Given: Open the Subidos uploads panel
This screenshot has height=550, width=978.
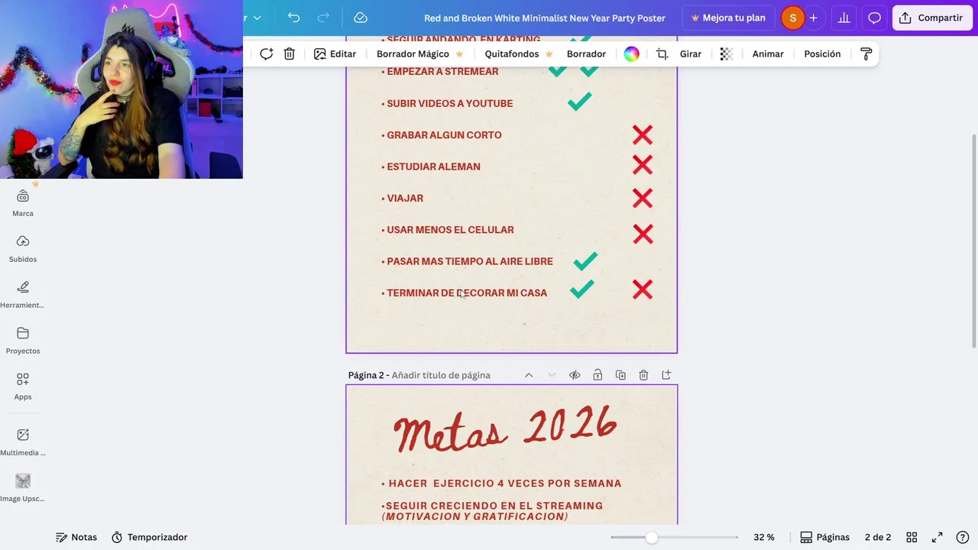Looking at the screenshot, I should pos(23,249).
